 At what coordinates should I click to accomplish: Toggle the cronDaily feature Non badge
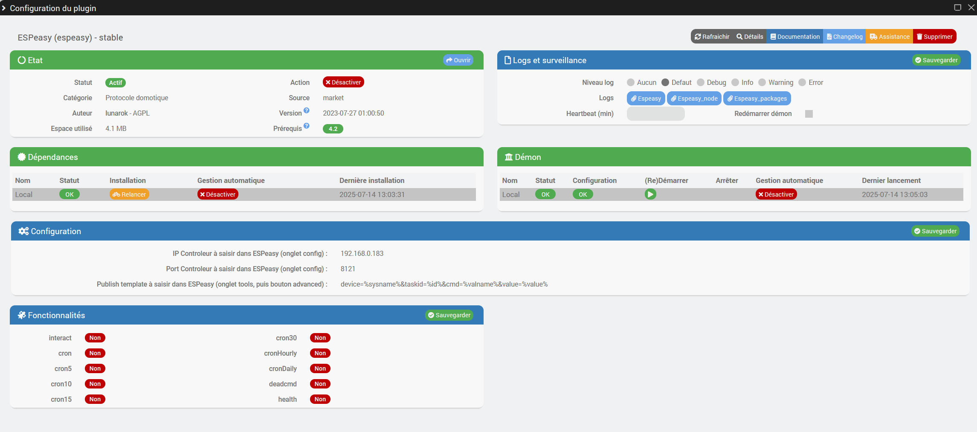coord(320,368)
